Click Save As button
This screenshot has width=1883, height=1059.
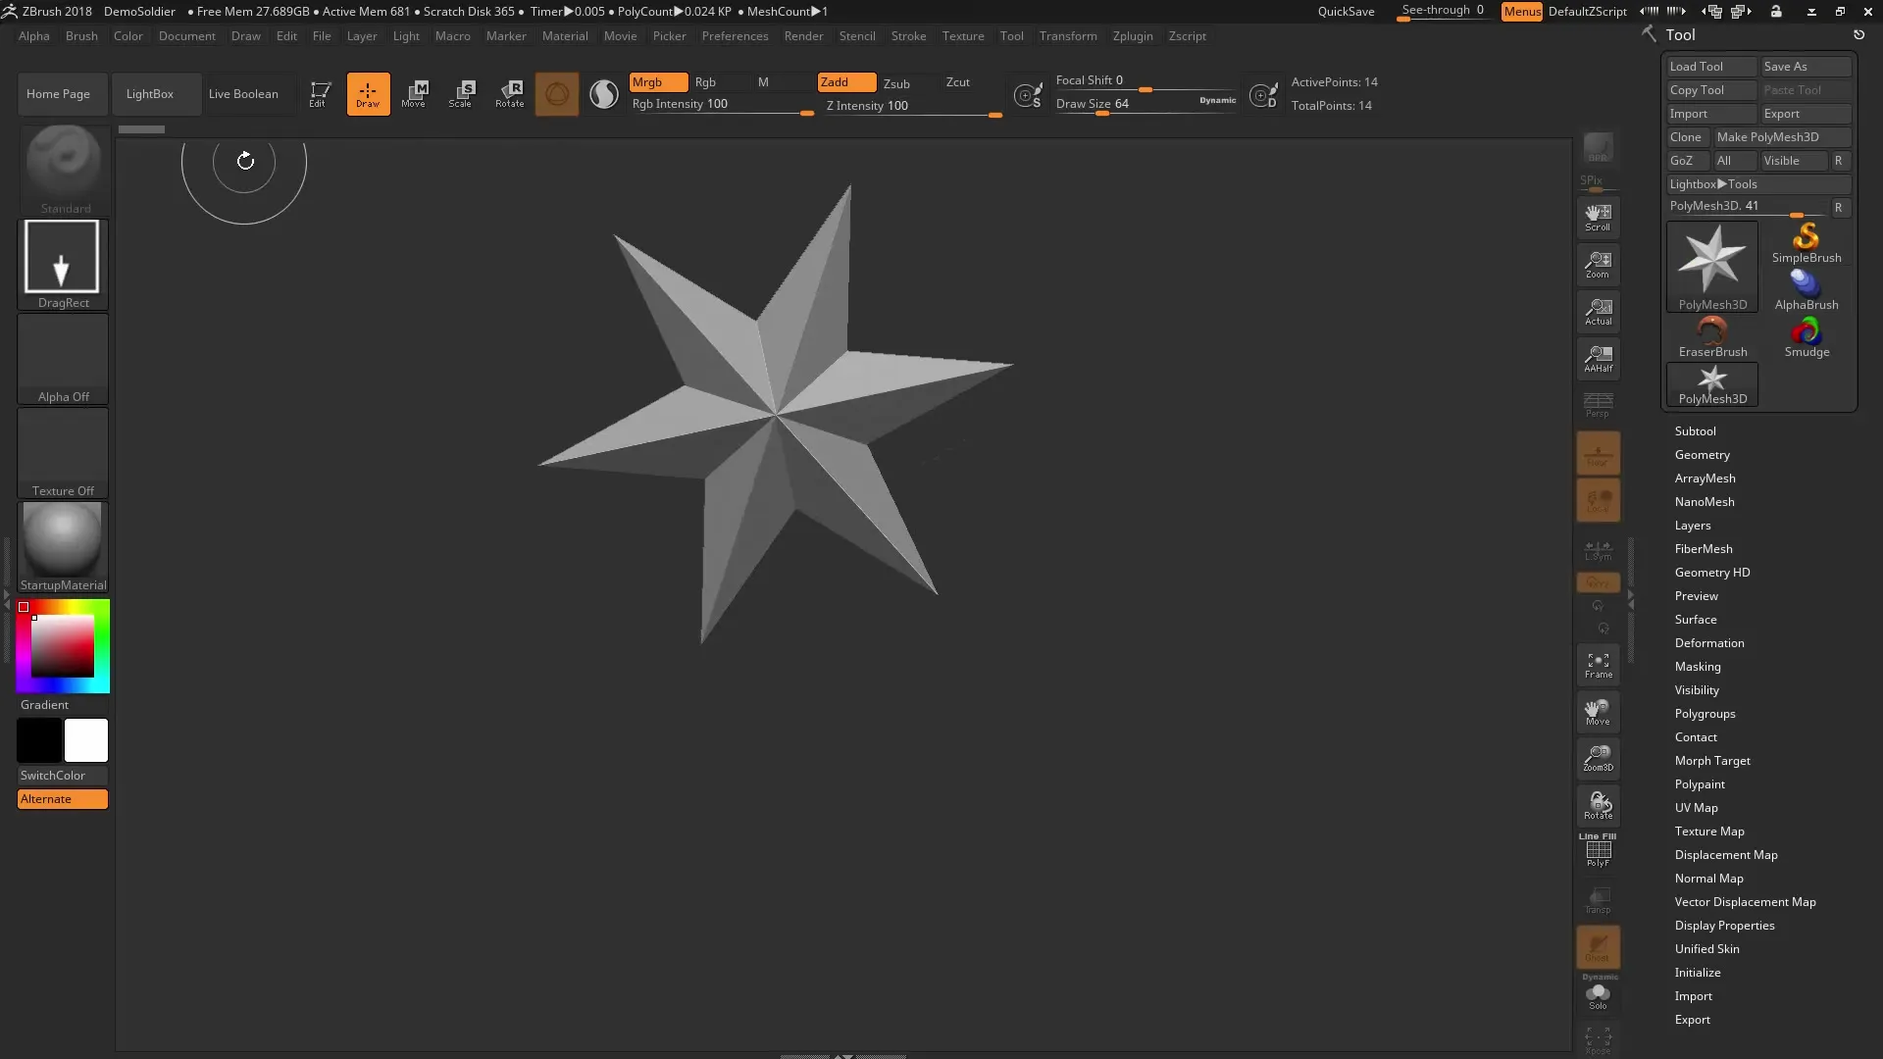coord(1806,67)
